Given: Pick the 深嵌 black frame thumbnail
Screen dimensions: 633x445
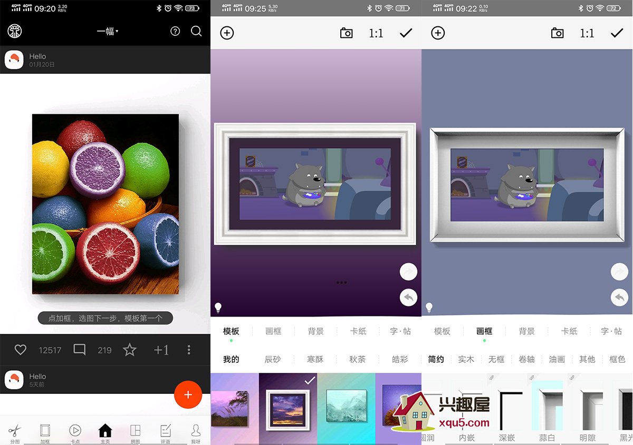Looking at the screenshot, I should pos(507,410).
